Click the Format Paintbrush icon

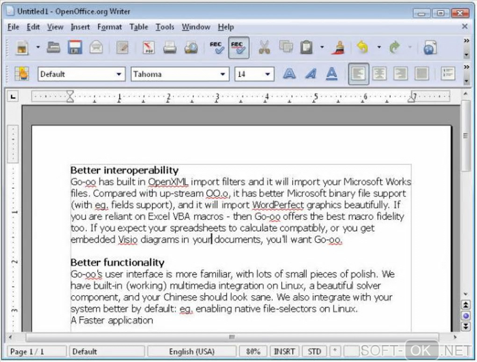(339, 48)
